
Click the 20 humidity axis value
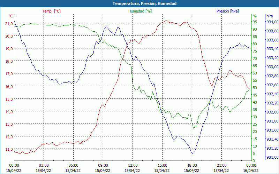point(255,132)
